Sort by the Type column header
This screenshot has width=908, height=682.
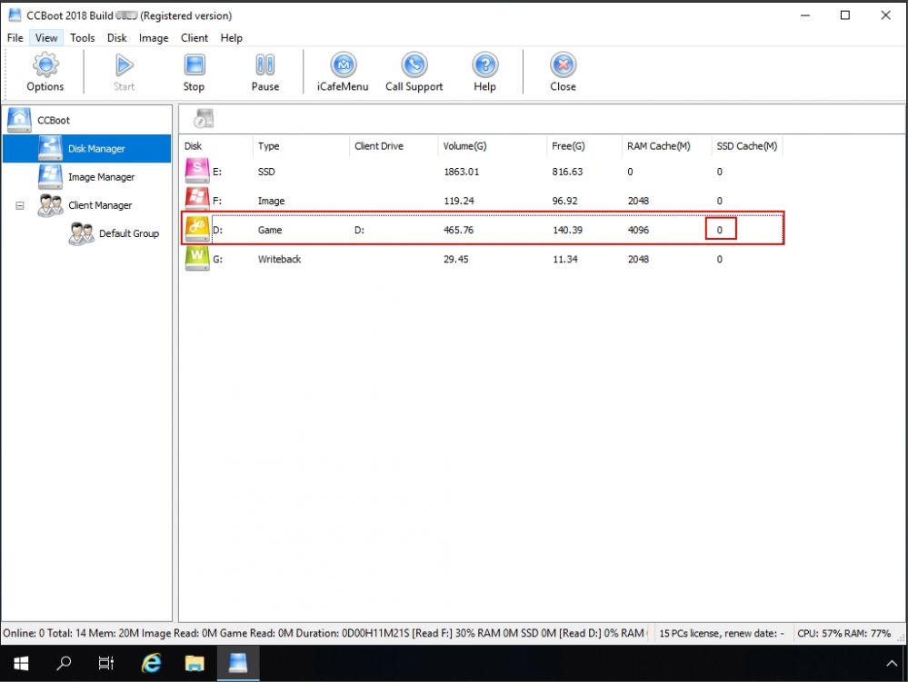(301, 146)
